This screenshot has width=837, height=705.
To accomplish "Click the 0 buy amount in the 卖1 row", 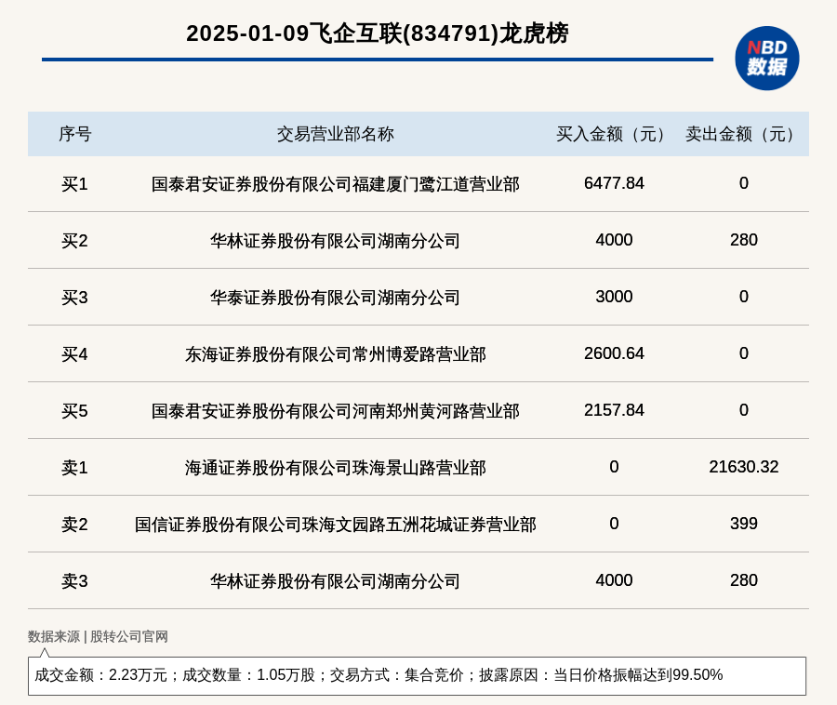I will [x=614, y=467].
